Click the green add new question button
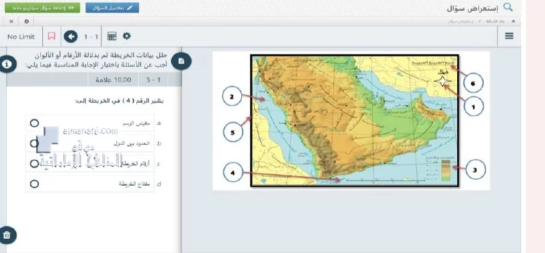This screenshot has width=545, height=253. coord(42,7)
